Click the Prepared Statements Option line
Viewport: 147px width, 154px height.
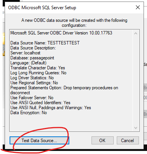point(64,90)
